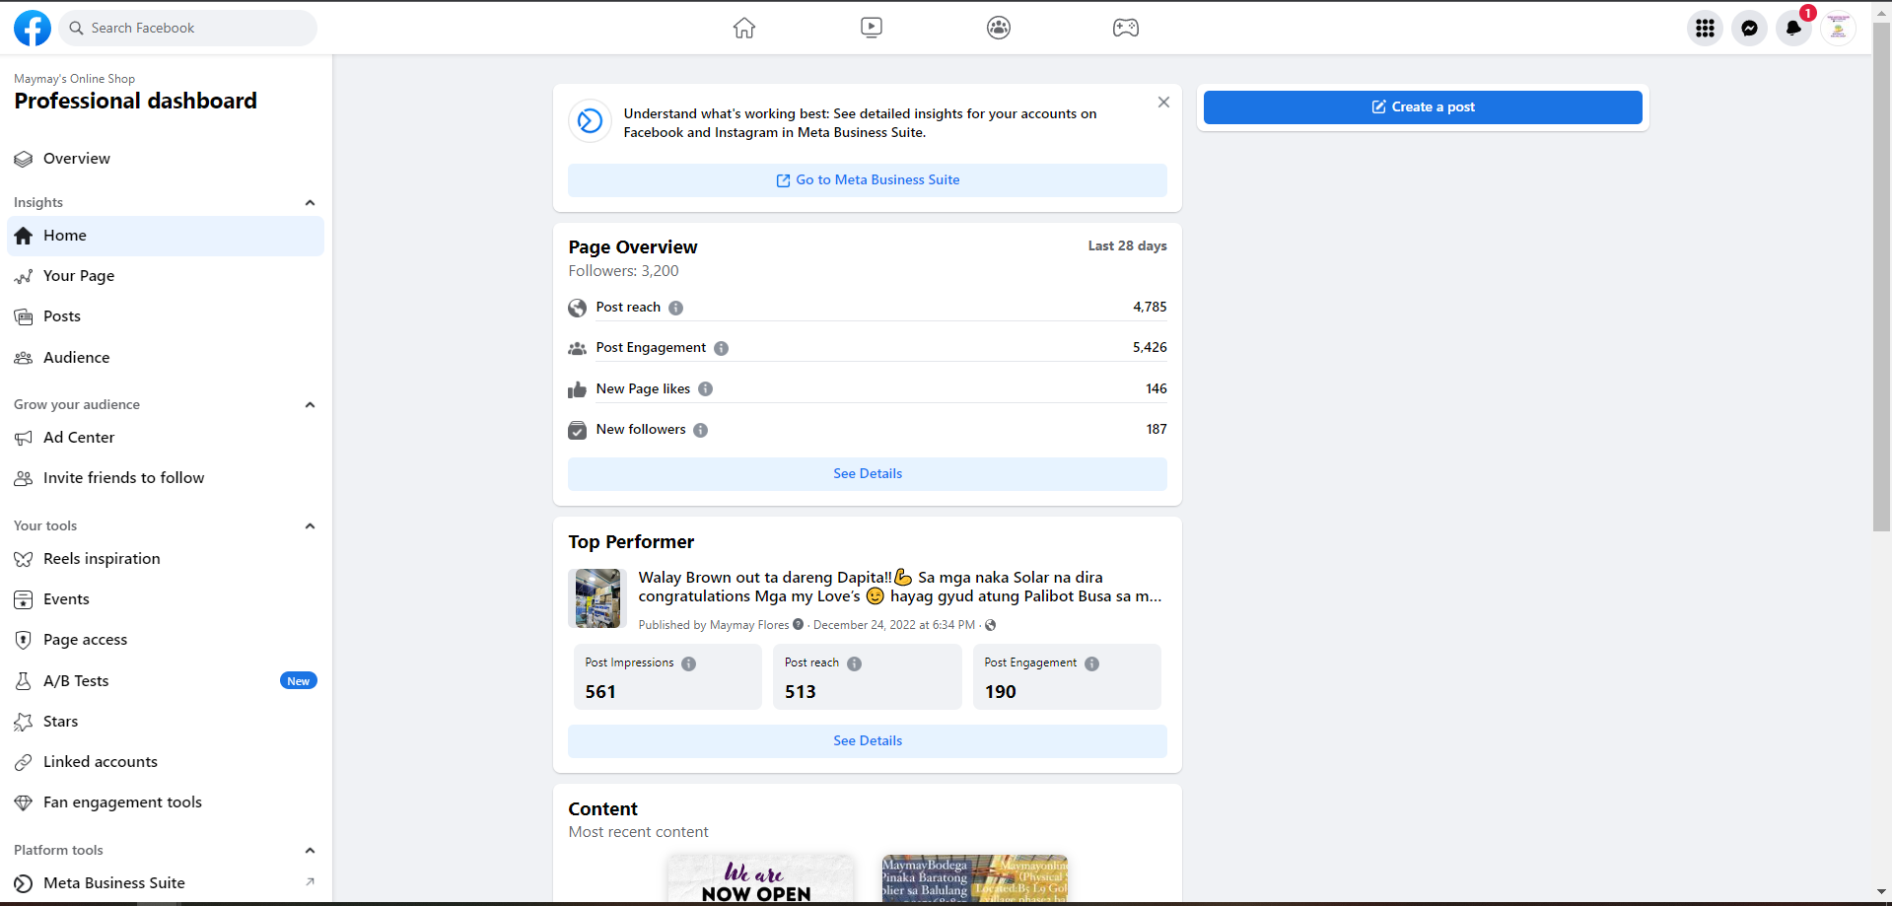Viewport: 1892px width, 906px height.
Task: Click the New Page likes value 146
Action: 1156,389
